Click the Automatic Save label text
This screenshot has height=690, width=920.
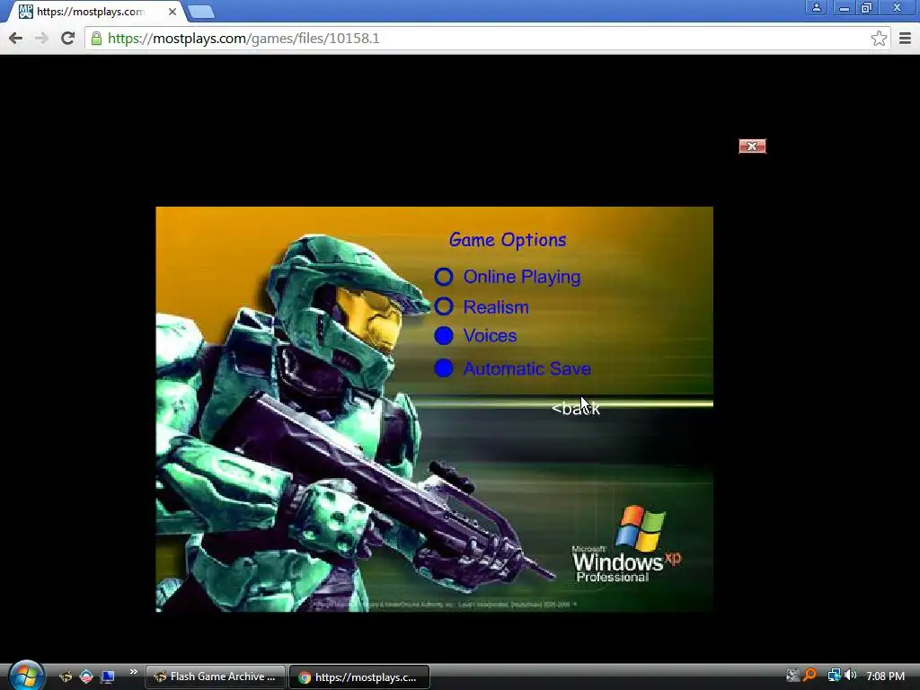tap(526, 368)
